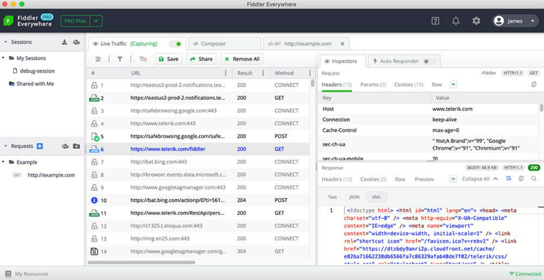Click JSON icon on row 11
Screen dimensions: 544x280
(94, 213)
